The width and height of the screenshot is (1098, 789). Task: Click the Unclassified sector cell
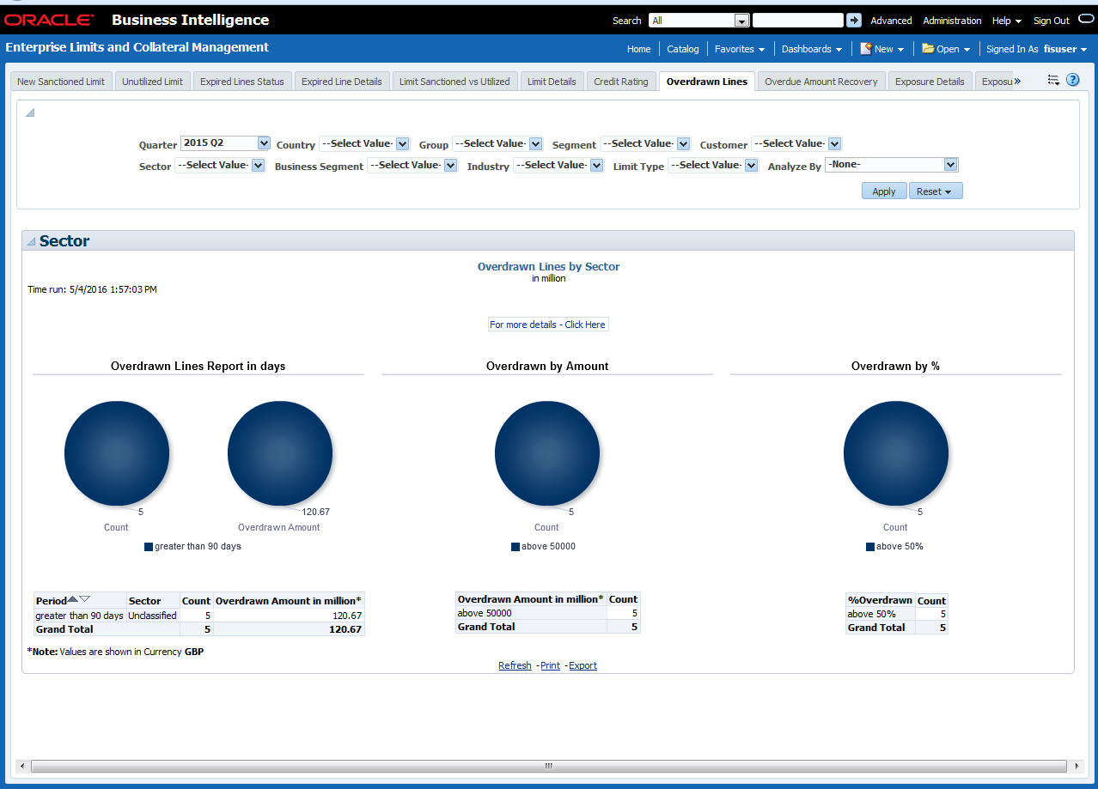point(152,616)
